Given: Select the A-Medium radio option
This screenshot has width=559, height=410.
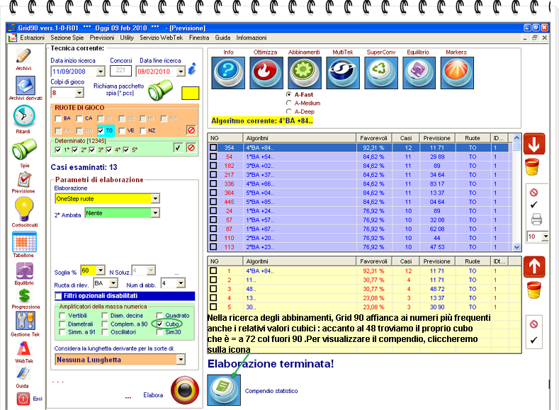Looking at the screenshot, I should (x=288, y=103).
